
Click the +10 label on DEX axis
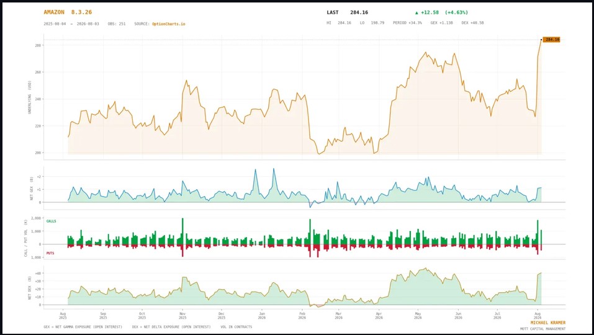(x=37, y=297)
